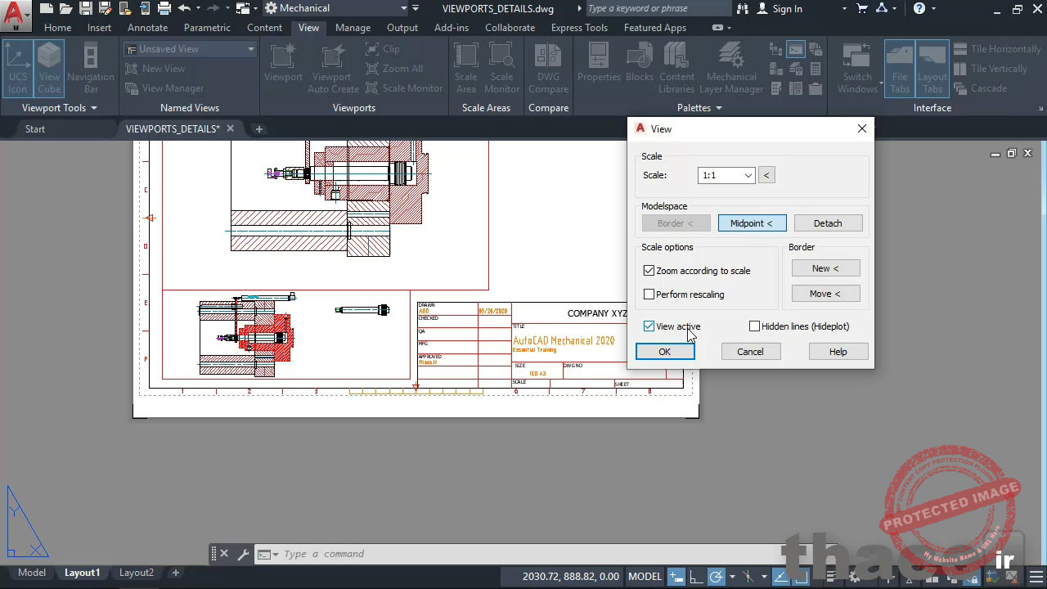This screenshot has width=1047, height=589.
Task: Click the binoculars search icon
Action: pos(743,9)
